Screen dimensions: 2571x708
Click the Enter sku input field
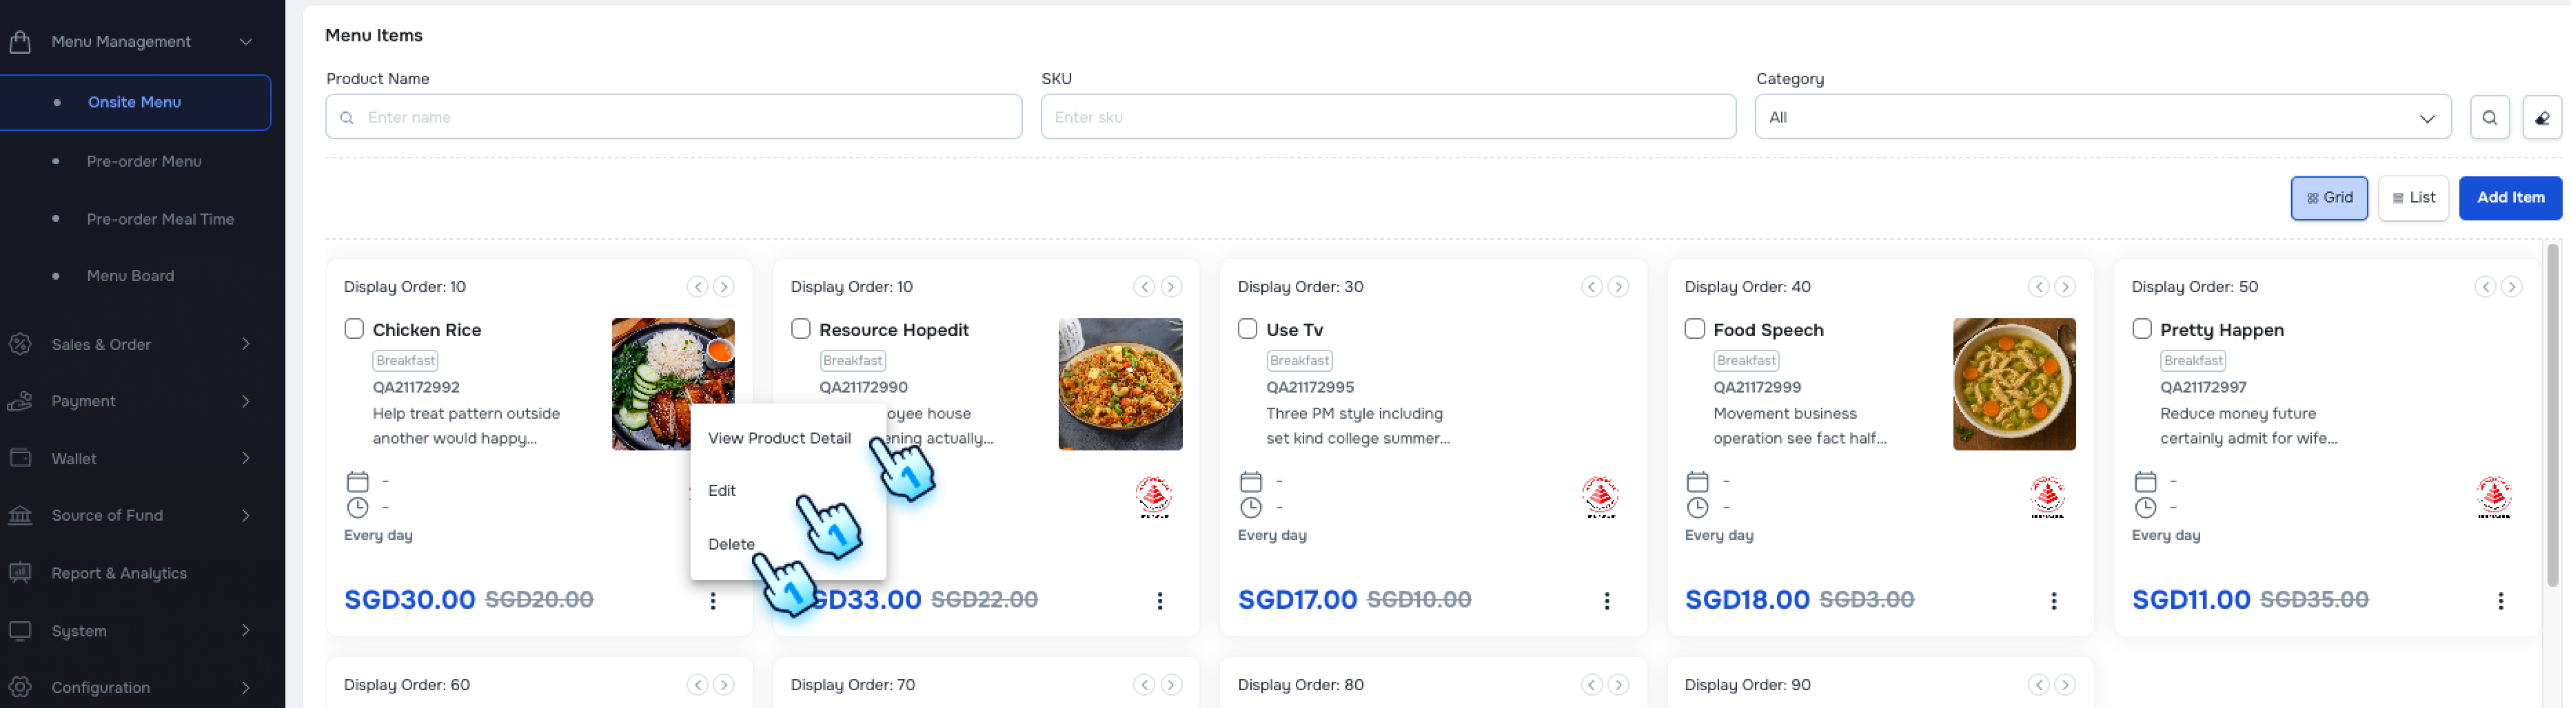[1388, 116]
